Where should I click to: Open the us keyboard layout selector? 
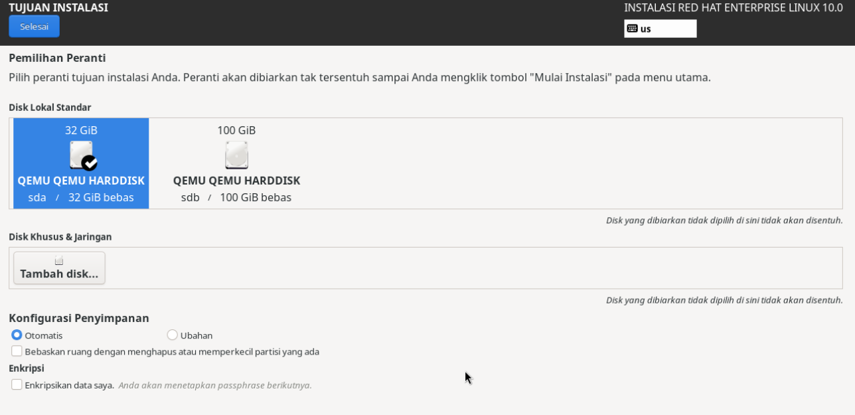[x=660, y=29]
